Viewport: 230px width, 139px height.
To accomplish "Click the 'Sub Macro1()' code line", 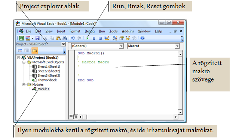I will coord(91,53).
